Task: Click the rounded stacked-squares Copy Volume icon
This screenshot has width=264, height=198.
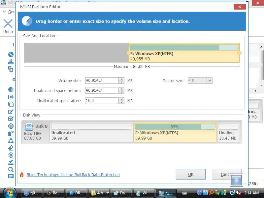Action: coord(11,104)
